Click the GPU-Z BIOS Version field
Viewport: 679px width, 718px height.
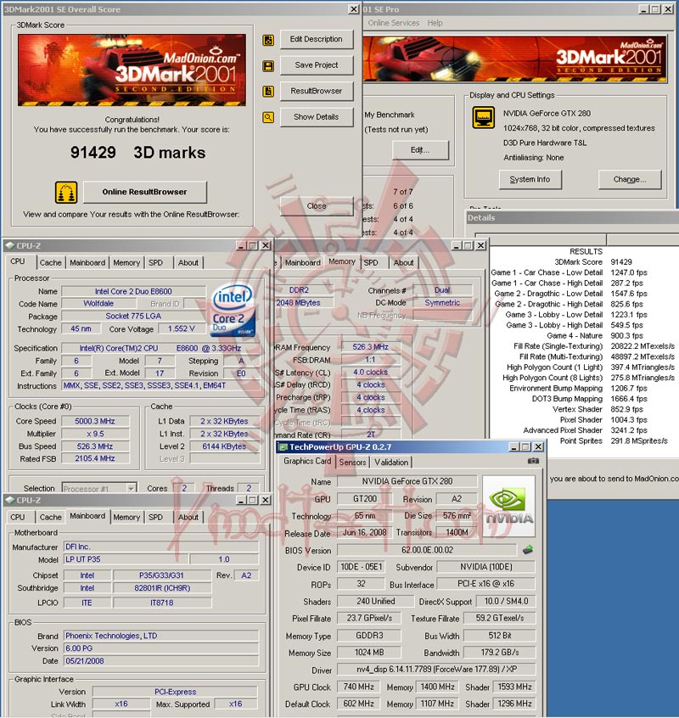(427, 550)
